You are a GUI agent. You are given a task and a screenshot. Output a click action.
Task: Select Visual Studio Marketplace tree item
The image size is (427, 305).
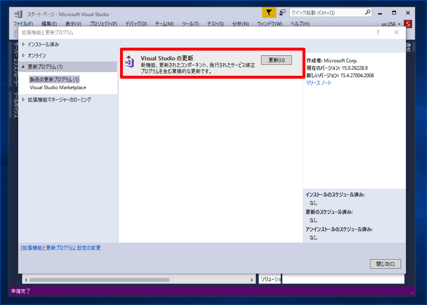pos(58,88)
